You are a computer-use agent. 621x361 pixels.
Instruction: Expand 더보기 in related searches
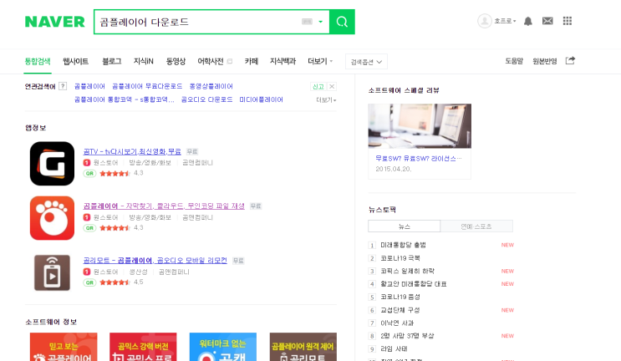(x=326, y=100)
